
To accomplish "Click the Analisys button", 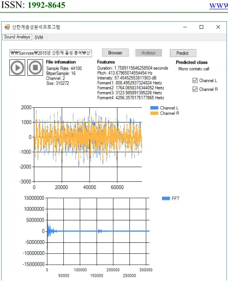I will click(148, 53).
